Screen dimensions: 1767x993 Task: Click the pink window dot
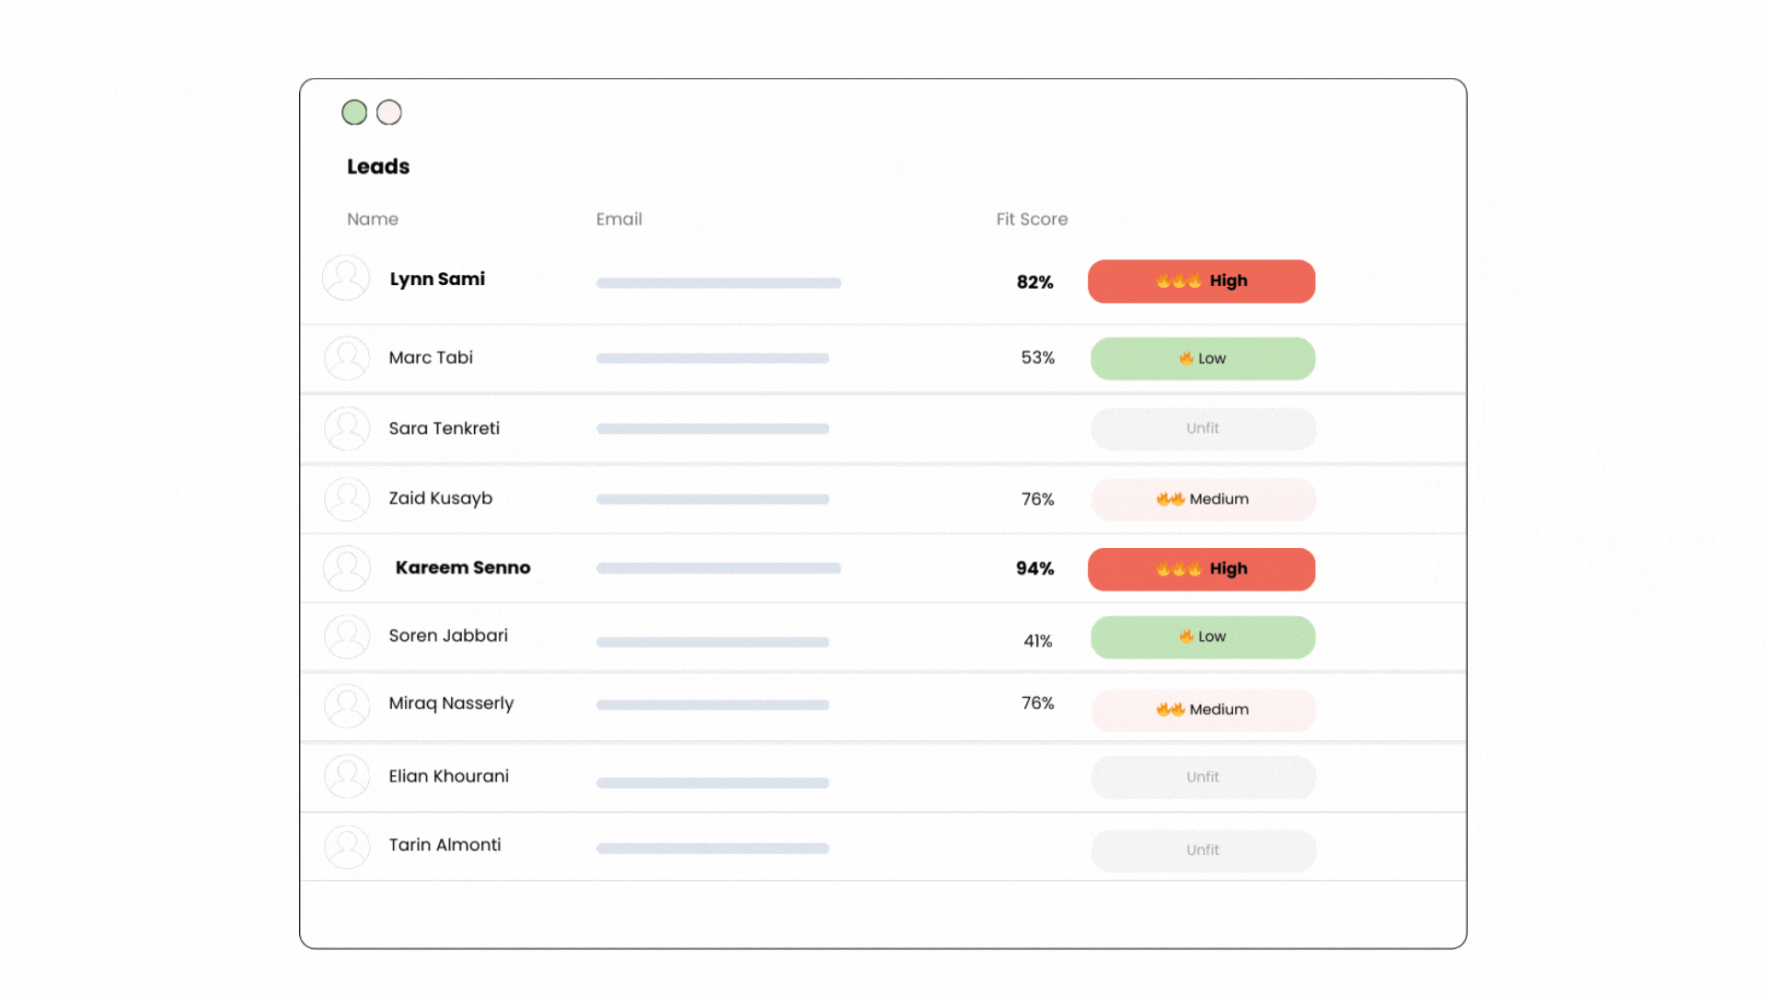(389, 112)
